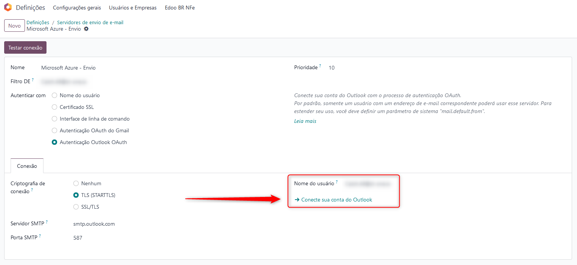Image resolution: width=577 pixels, height=265 pixels.
Task: Go to Definições breadcrumb link
Action: click(38, 22)
